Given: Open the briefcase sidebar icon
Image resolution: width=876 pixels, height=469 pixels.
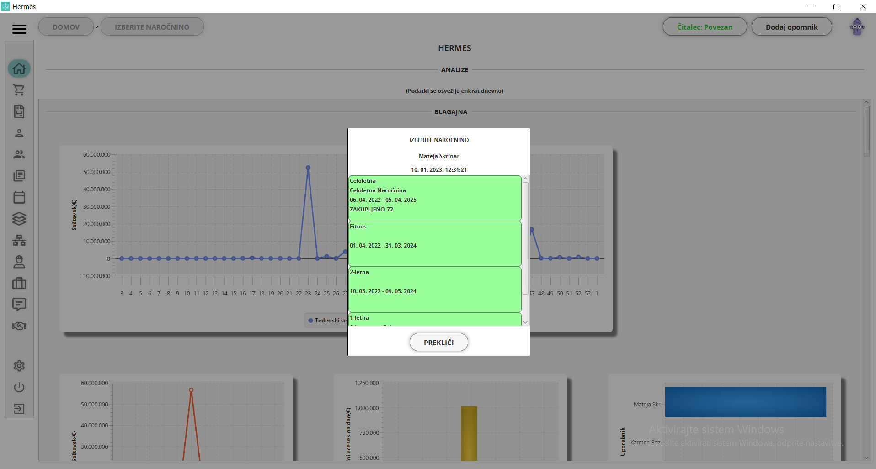Looking at the screenshot, I should 19,283.
